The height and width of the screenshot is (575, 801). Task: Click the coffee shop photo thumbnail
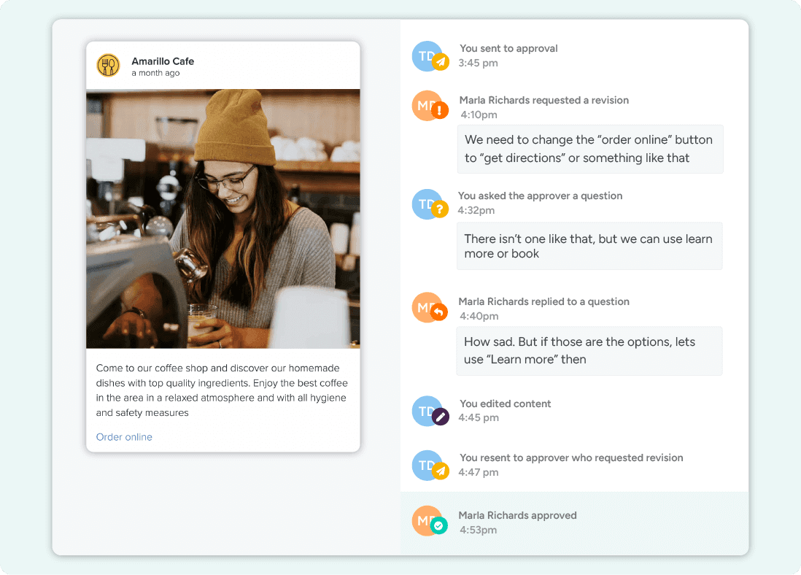click(x=222, y=217)
